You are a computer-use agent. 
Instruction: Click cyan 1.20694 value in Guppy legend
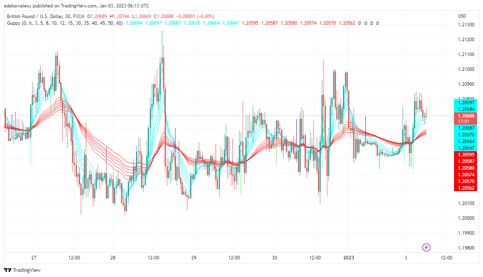coord(134,23)
